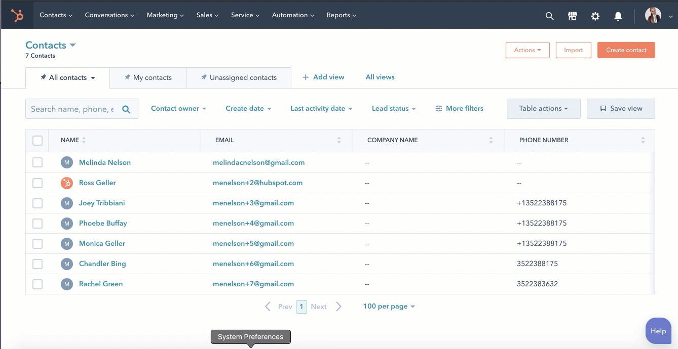
Task: Switch to the My contacts tab
Action: pos(148,78)
